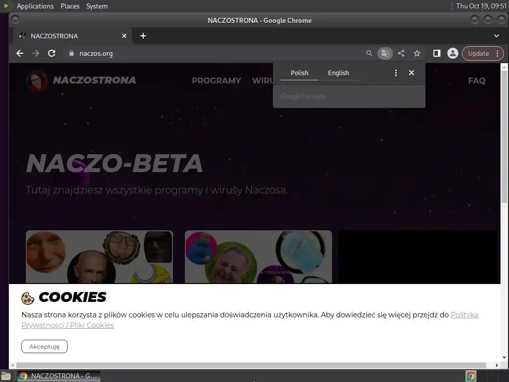Click the Update button in Chrome toolbar

pyautogui.click(x=482, y=53)
